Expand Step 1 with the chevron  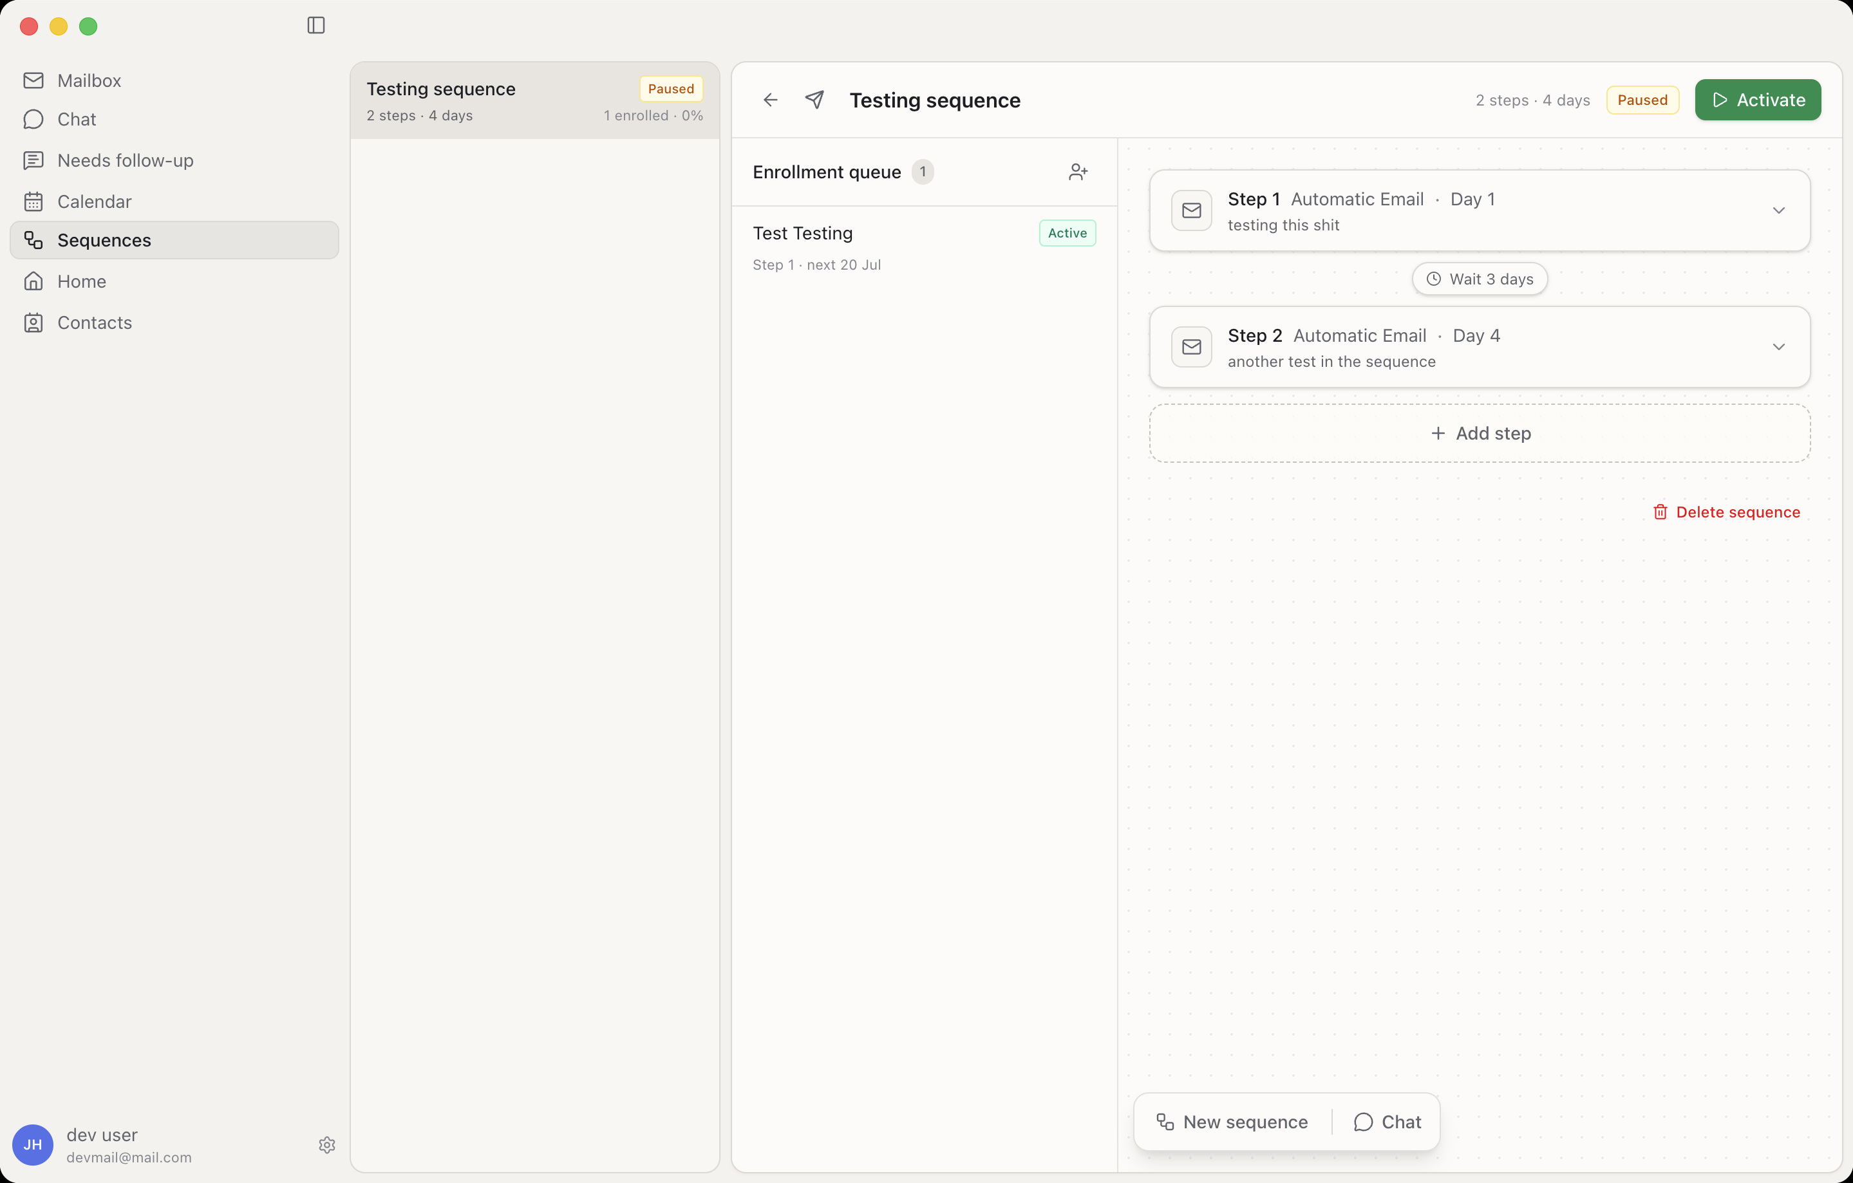pyautogui.click(x=1778, y=210)
